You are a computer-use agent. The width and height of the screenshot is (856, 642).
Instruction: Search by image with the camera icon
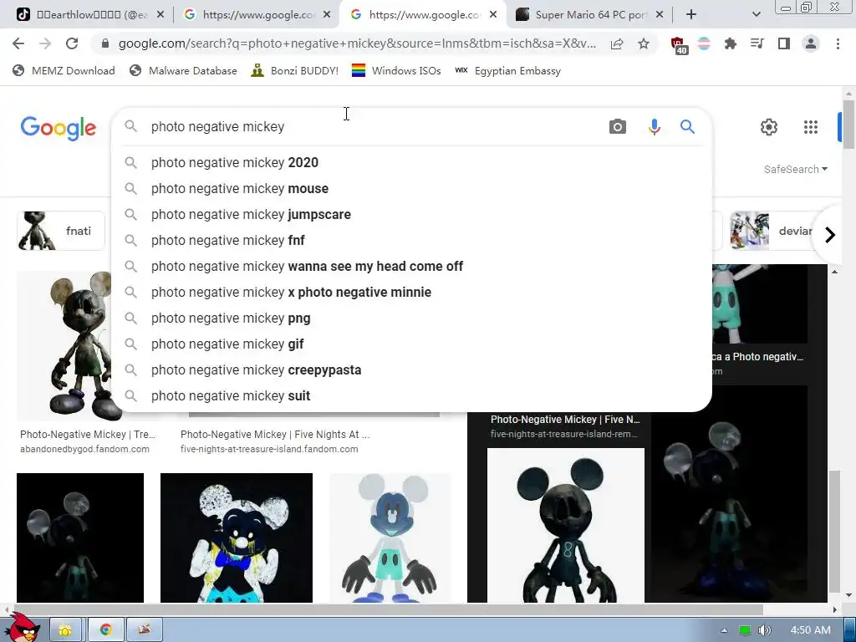pos(618,127)
